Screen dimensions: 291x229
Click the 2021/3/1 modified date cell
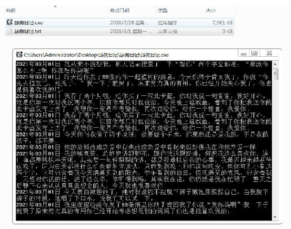pos(130,31)
